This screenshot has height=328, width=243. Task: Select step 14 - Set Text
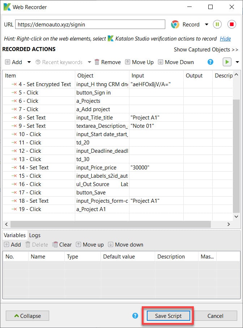click(118, 168)
